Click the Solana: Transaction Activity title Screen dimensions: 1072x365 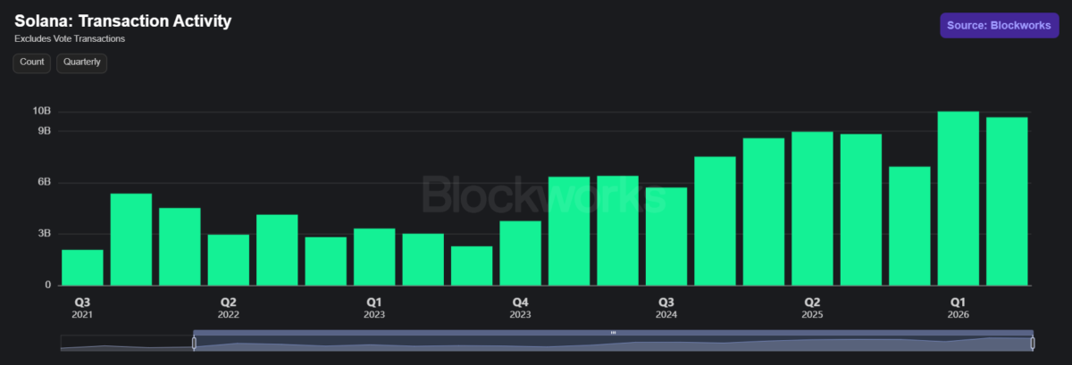(123, 21)
